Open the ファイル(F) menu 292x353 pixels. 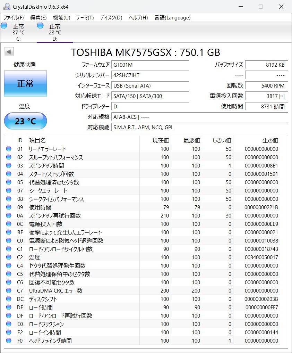click(14, 18)
